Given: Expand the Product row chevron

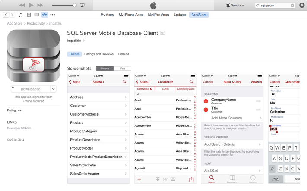Looking at the screenshot, I should coord(126,123).
